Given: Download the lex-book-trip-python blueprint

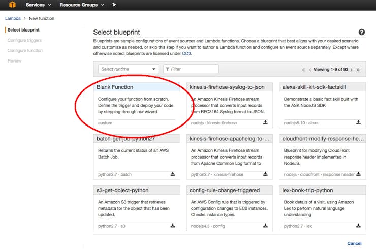Looking at the screenshot, I should pyautogui.click(x=358, y=226).
